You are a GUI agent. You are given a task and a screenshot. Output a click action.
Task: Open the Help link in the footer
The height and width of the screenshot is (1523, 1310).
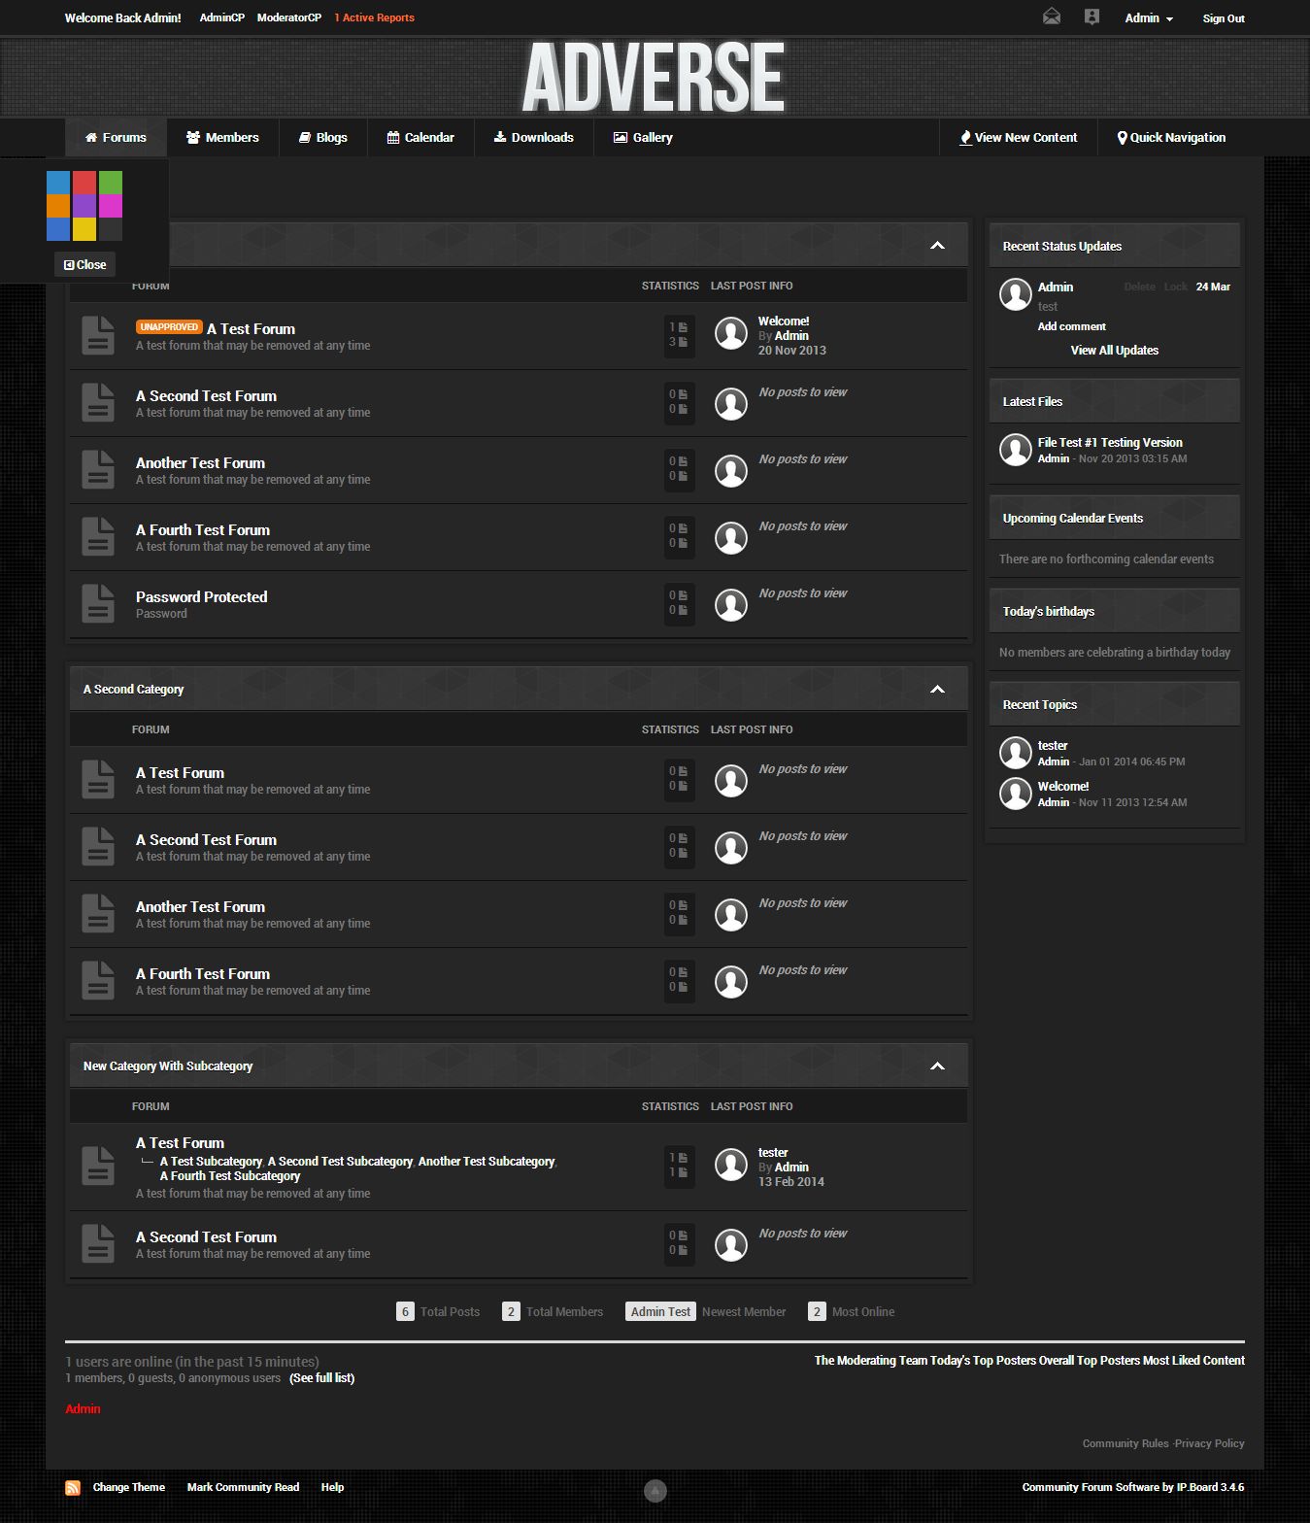[x=332, y=1487]
